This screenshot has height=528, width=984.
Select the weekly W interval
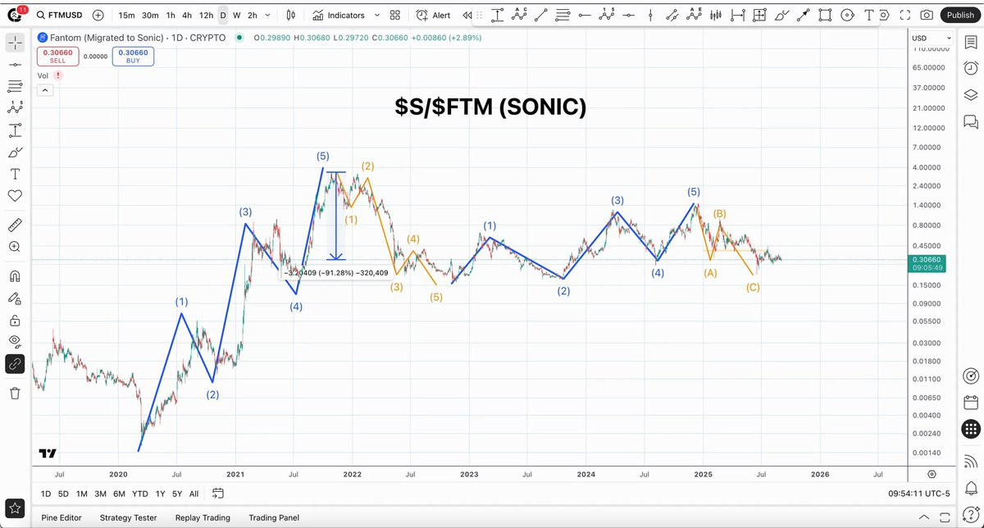tap(237, 15)
